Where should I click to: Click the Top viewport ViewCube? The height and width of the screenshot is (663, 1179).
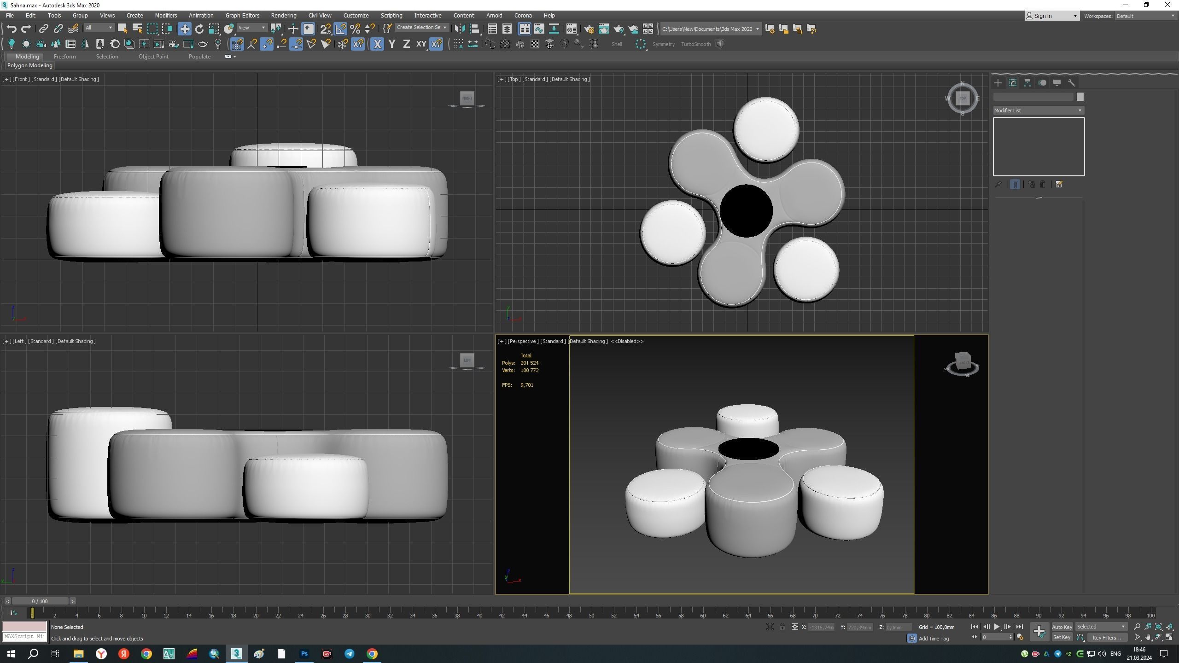[x=963, y=98]
